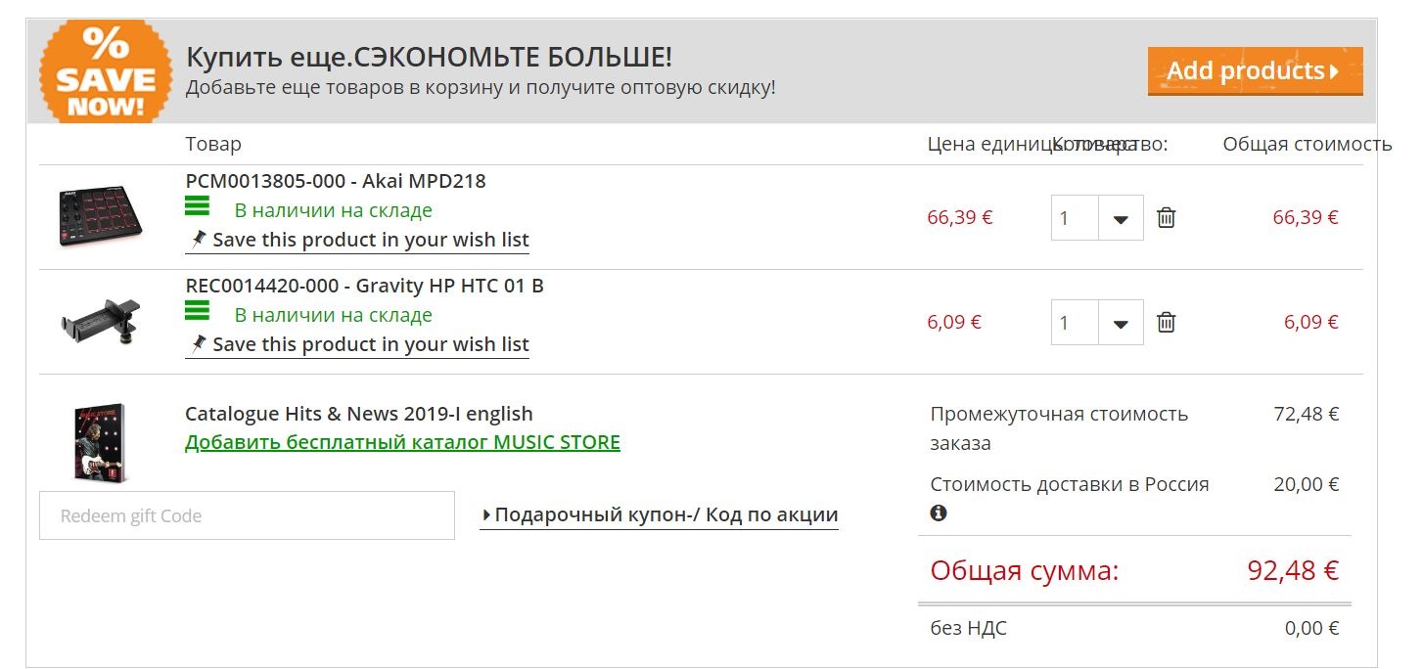Viewport: 1423px width, 669px height.
Task: Save Gravity HP HTC 01 B to wish list
Action: (x=370, y=344)
